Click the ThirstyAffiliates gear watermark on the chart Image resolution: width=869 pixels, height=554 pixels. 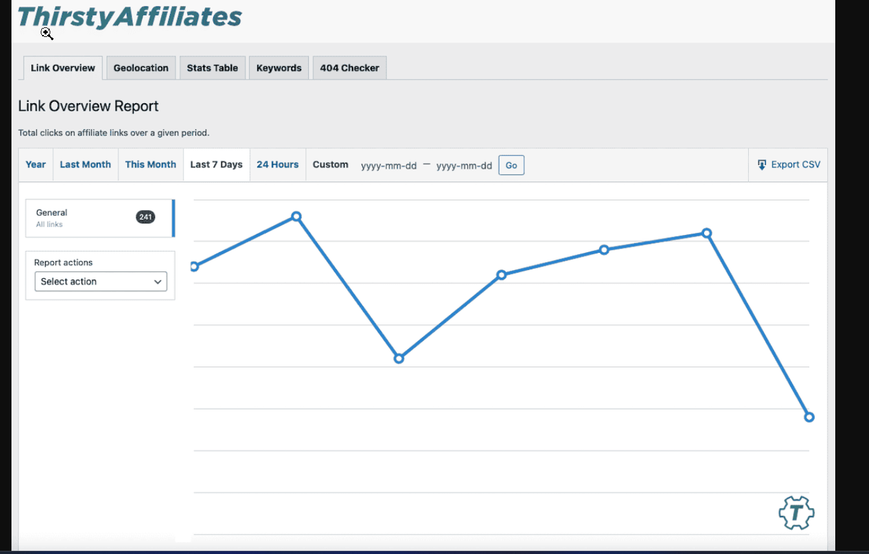[796, 513]
